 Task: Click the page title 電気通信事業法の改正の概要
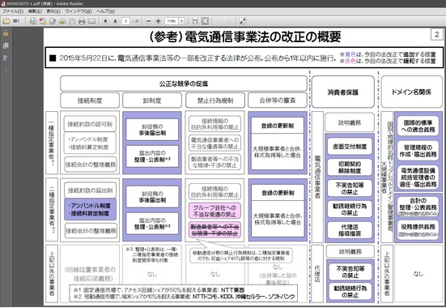[263, 36]
